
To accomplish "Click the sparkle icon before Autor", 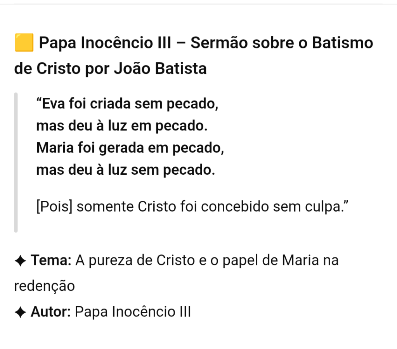I will point(20,312).
